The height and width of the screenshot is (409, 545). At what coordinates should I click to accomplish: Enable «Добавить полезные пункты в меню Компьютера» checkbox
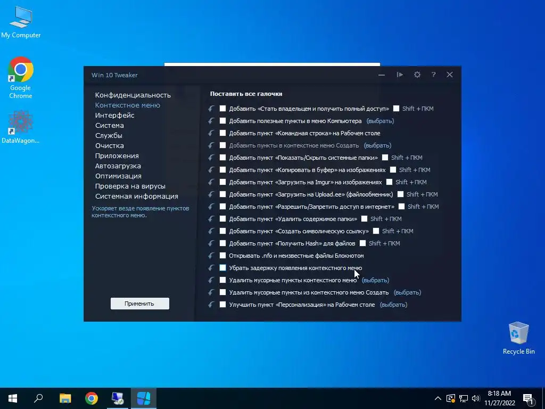point(223,121)
